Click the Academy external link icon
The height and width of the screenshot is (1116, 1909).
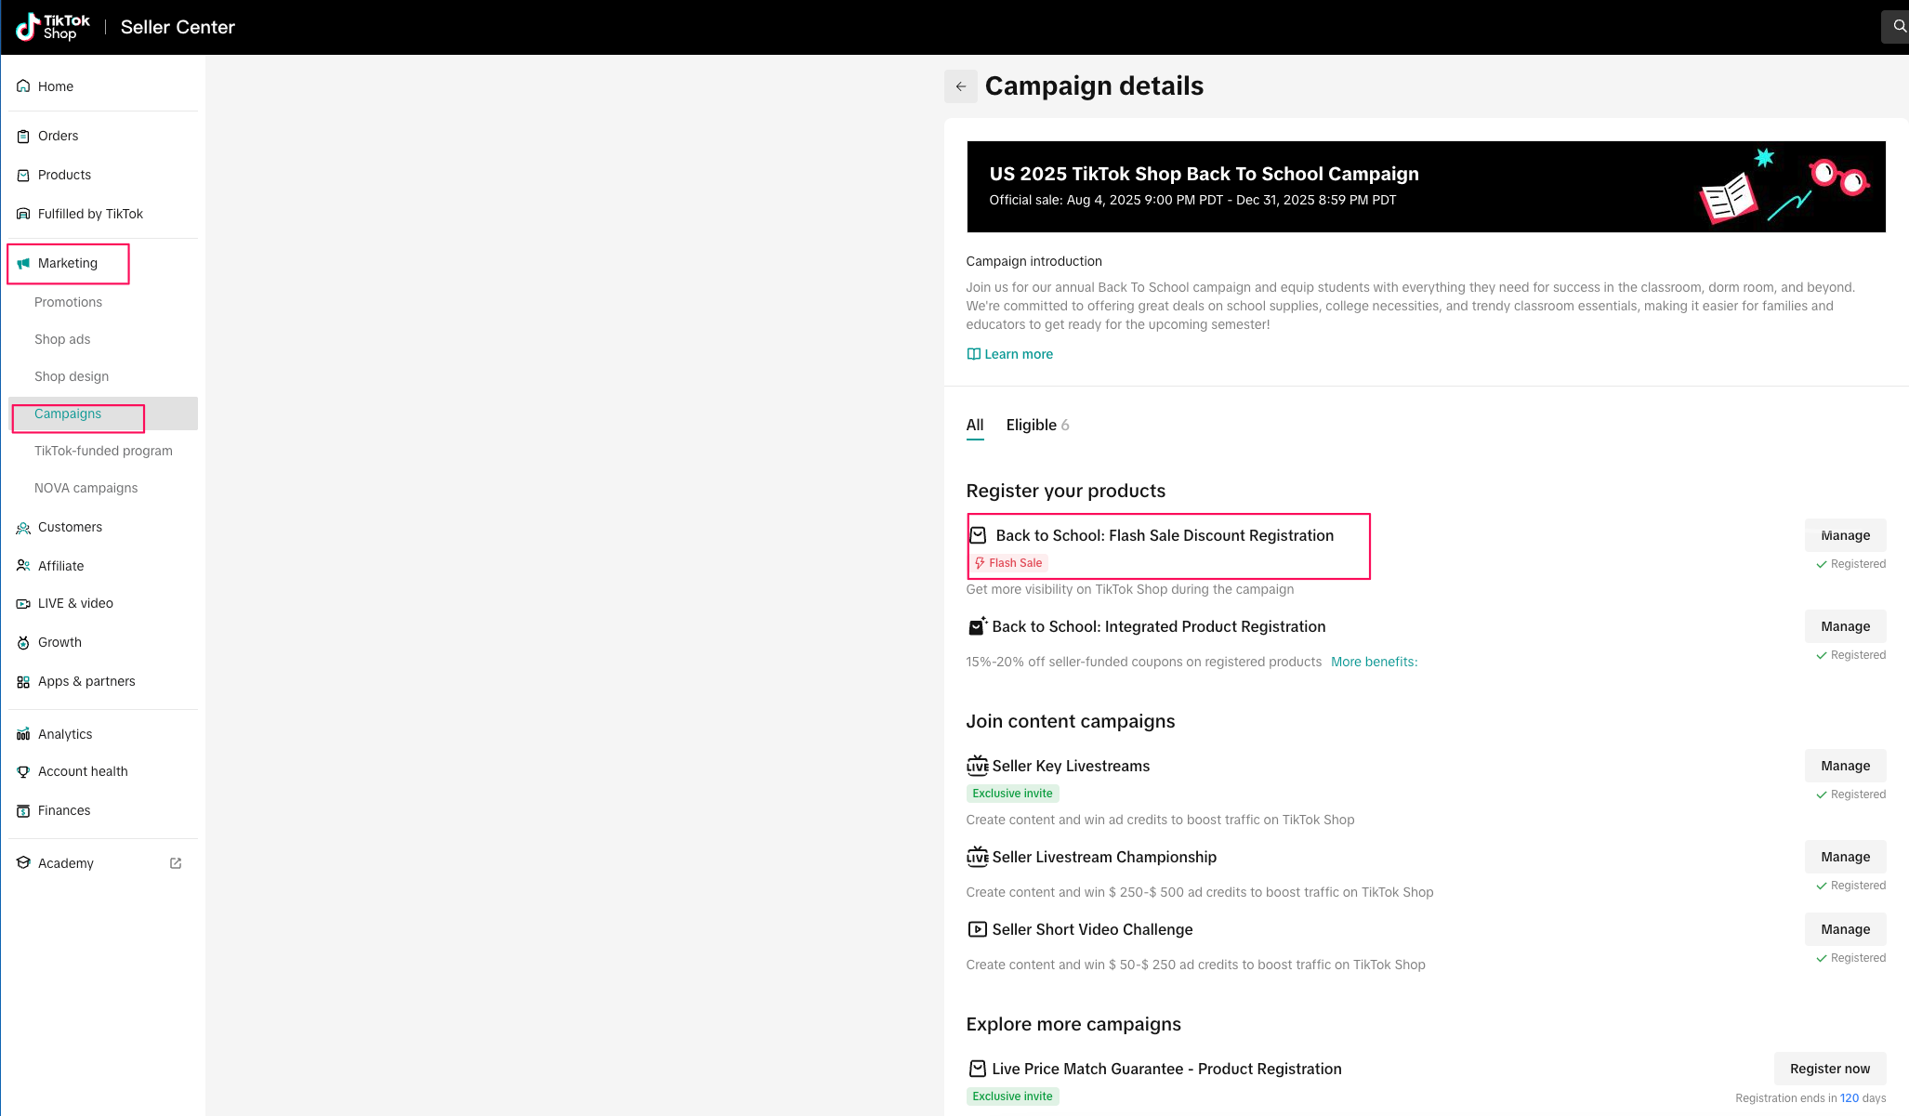(x=176, y=863)
